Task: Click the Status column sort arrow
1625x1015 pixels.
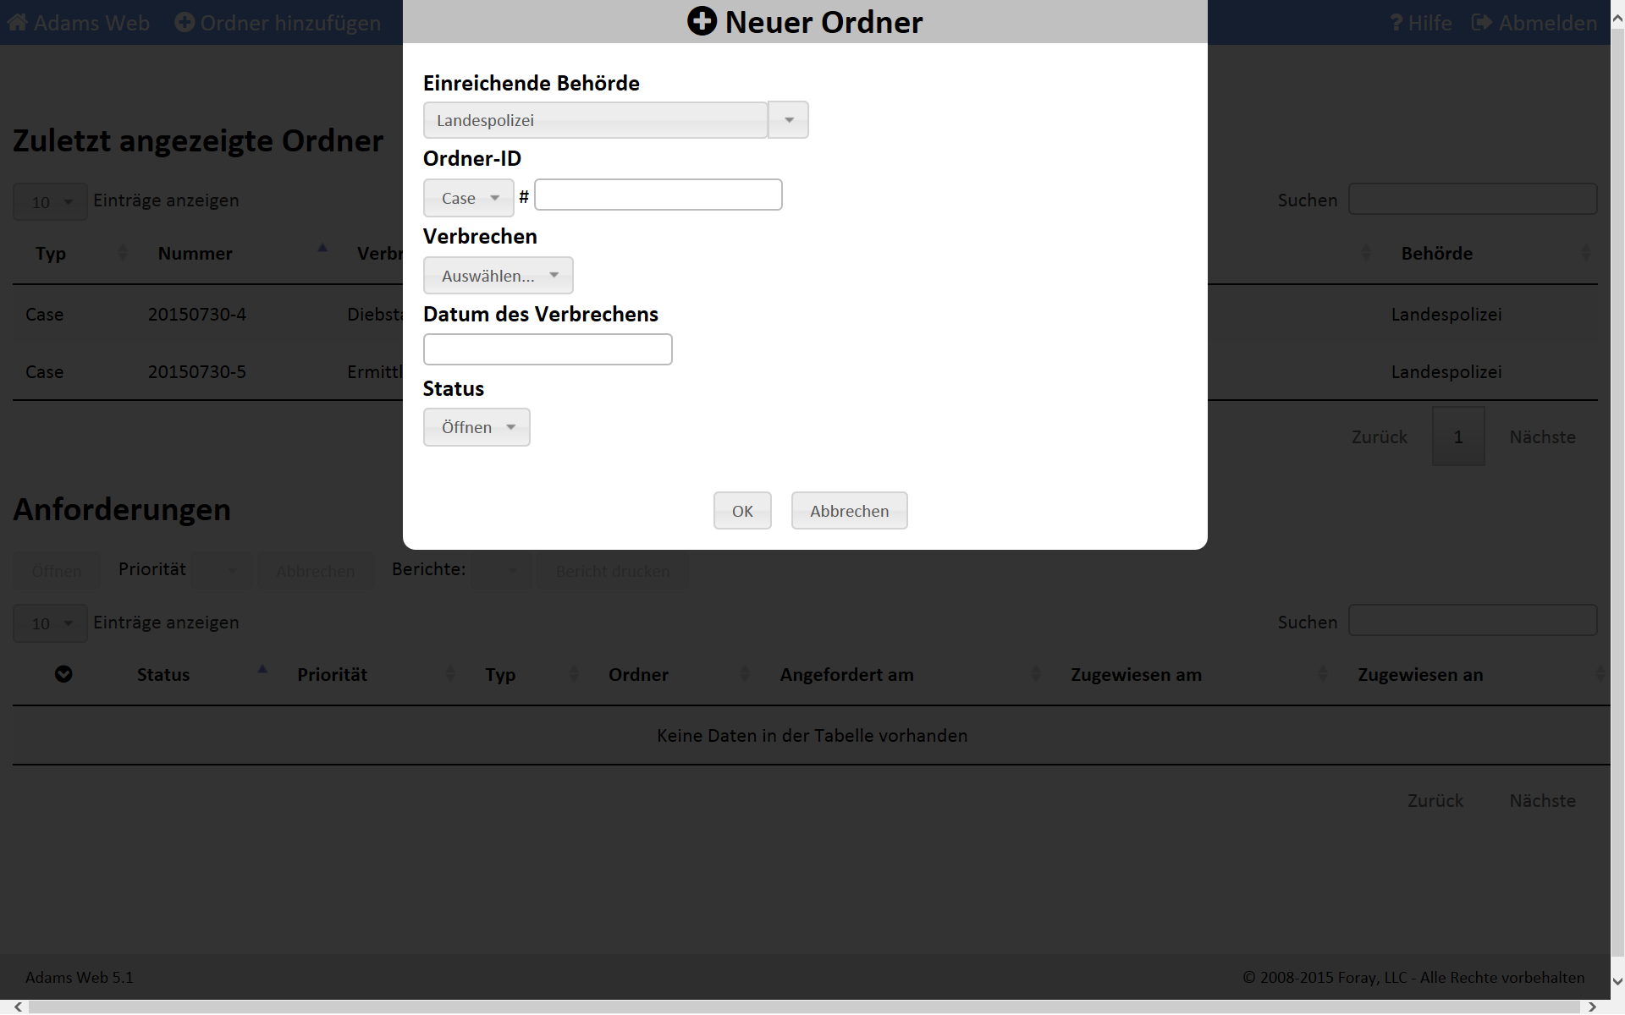Action: 262,670
